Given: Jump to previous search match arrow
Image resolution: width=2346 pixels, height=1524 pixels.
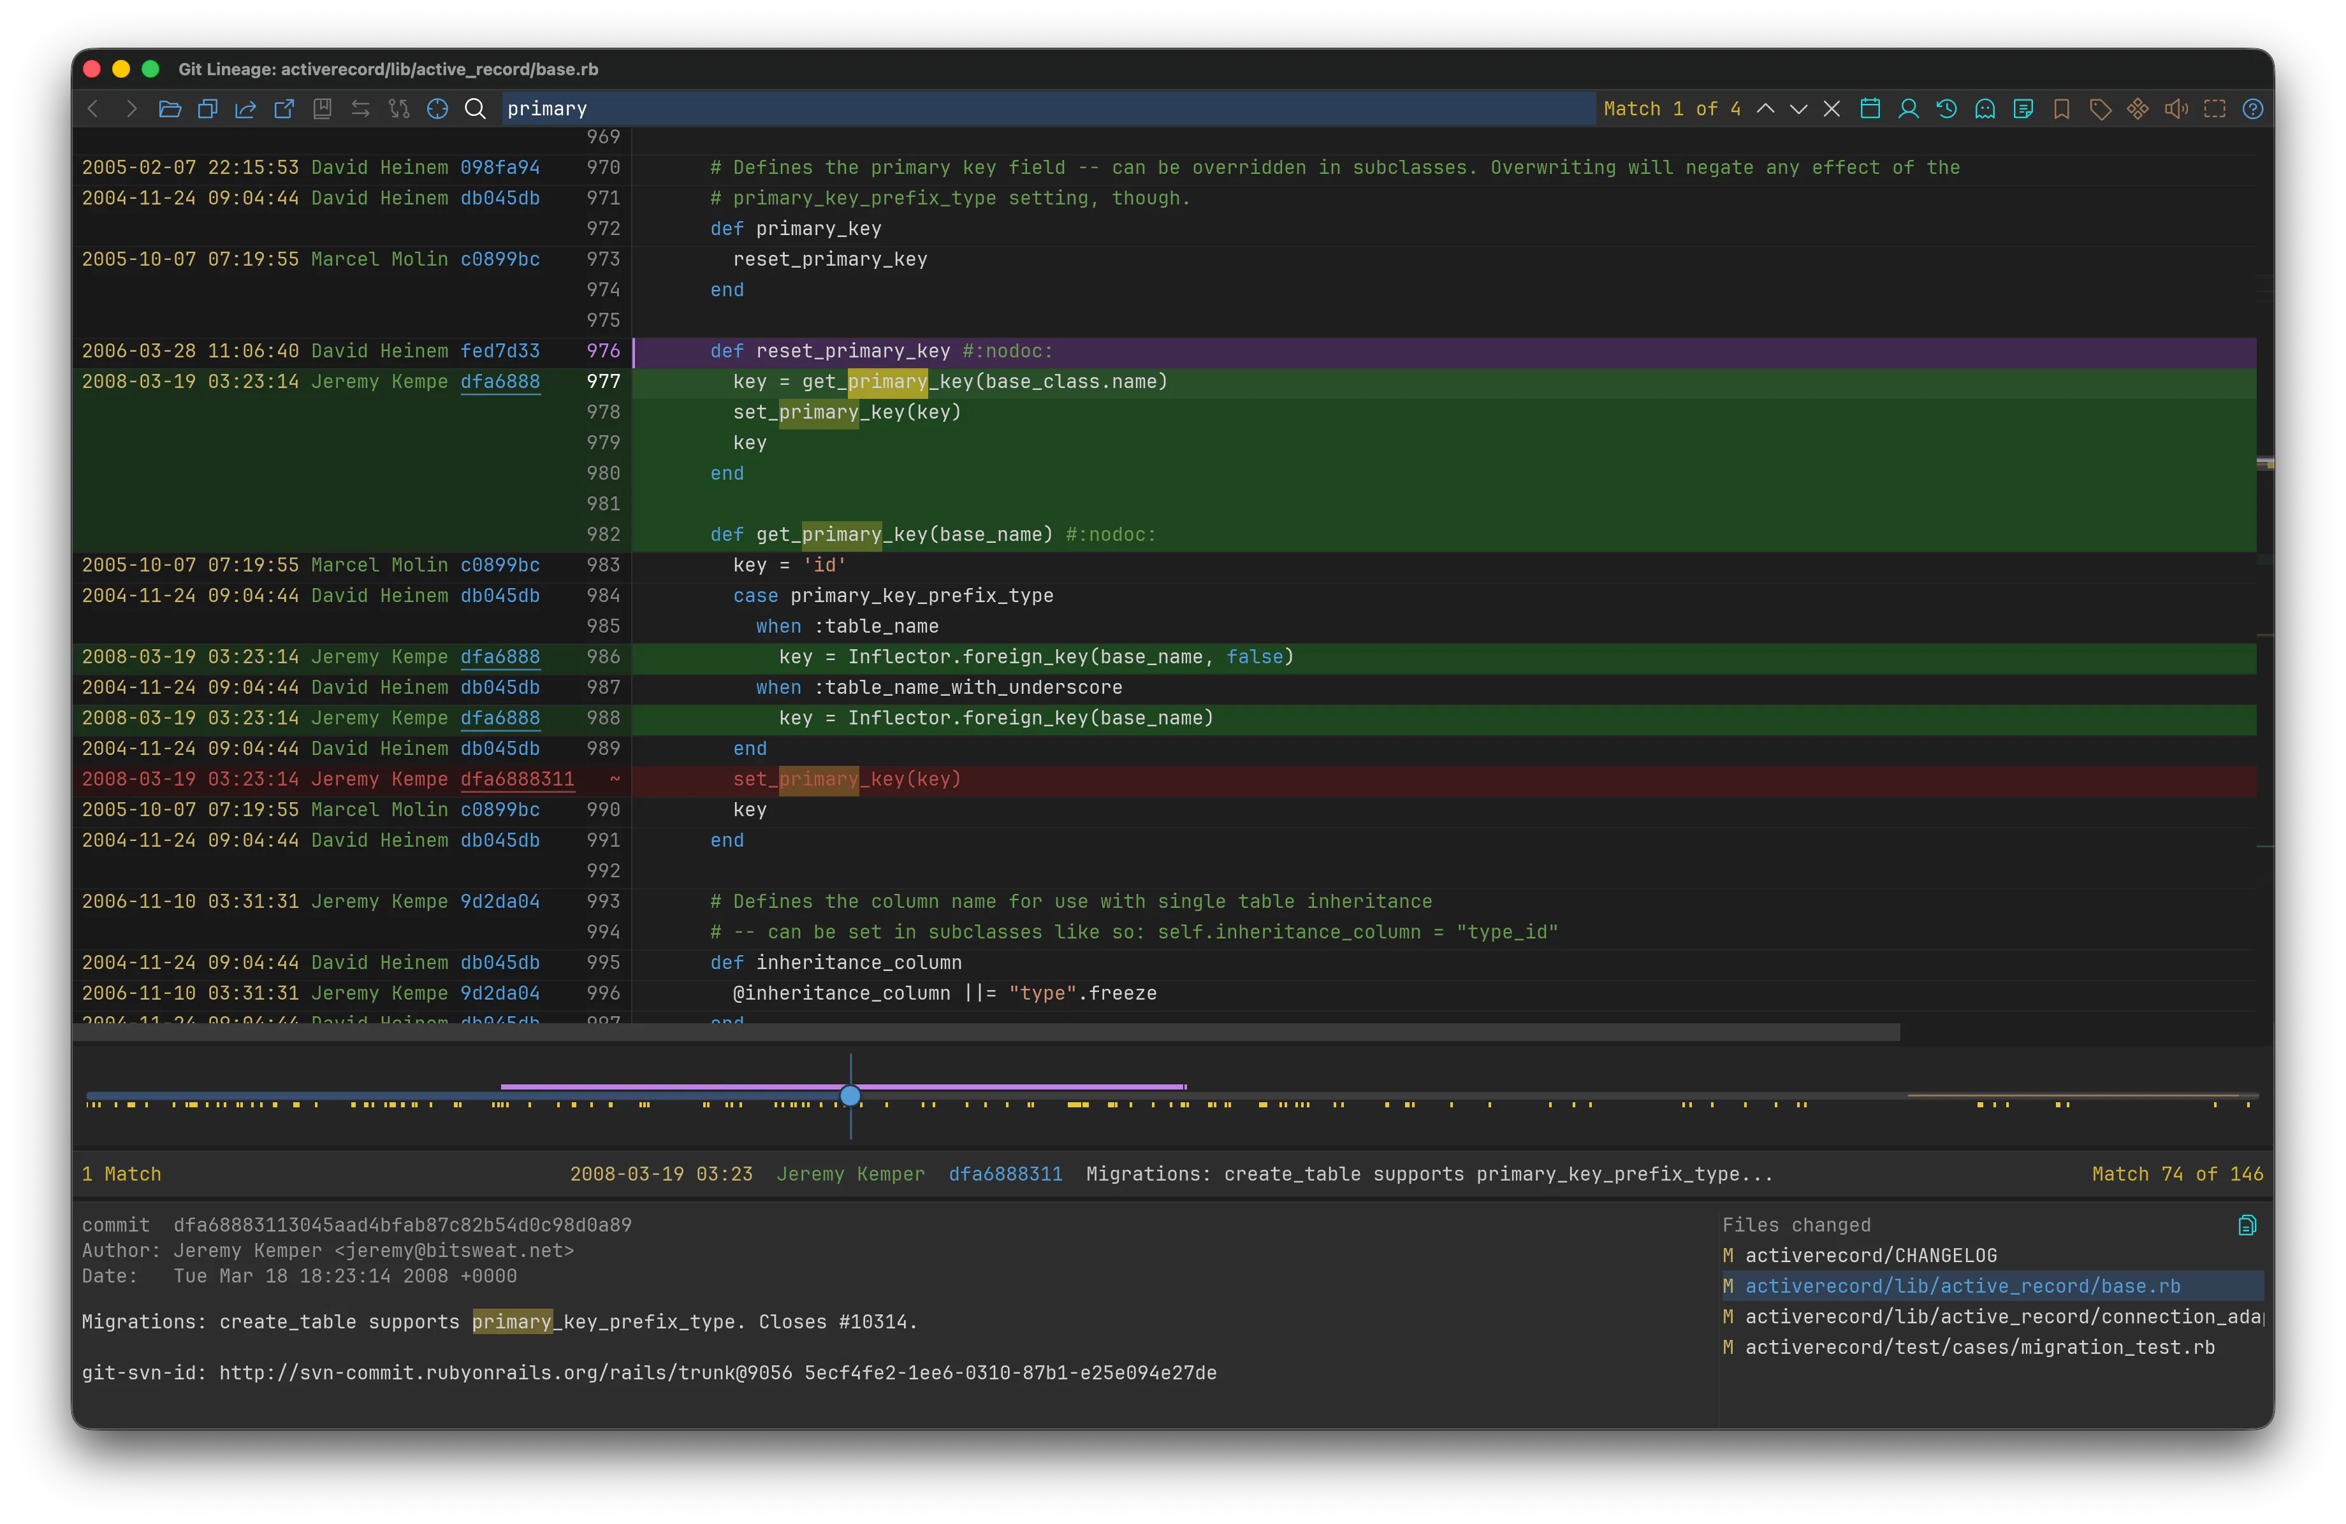Looking at the screenshot, I should click(x=1765, y=108).
